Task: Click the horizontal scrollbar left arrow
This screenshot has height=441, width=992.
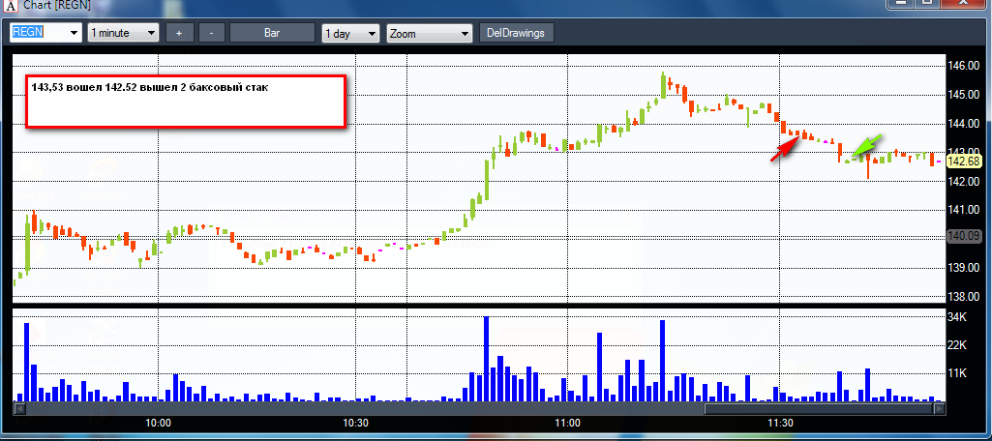Action: click(x=19, y=409)
